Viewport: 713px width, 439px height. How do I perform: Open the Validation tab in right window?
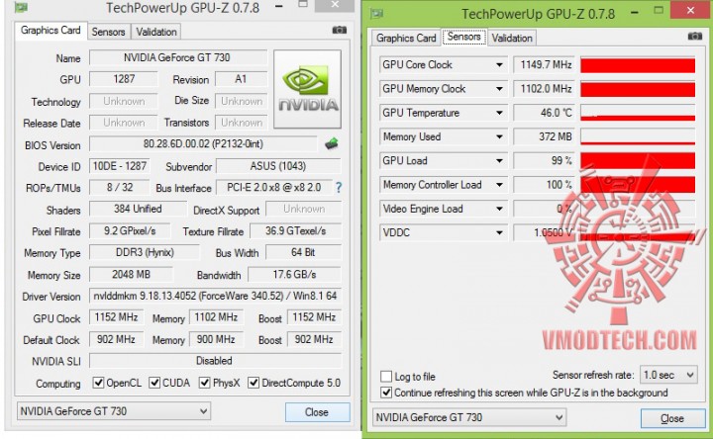tap(512, 39)
